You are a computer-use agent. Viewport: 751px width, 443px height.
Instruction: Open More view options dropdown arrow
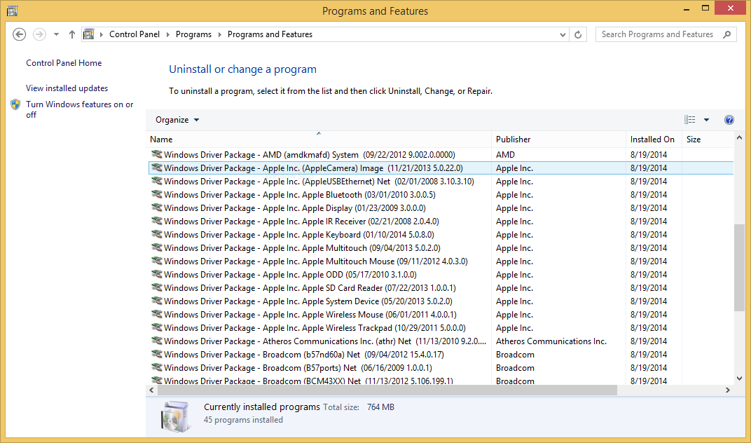point(706,120)
